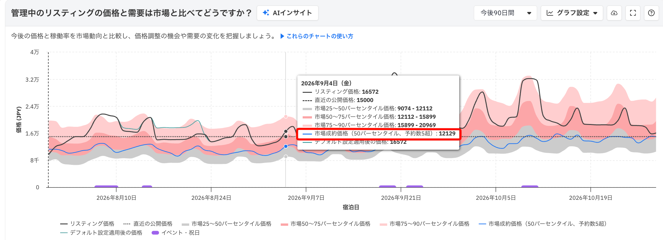Click the tooltip date 2026年9月4日（金）
This screenshot has width=663, height=240.
pyautogui.click(x=327, y=83)
